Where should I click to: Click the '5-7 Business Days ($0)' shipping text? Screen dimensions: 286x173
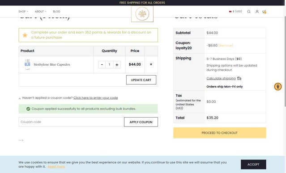(224, 59)
